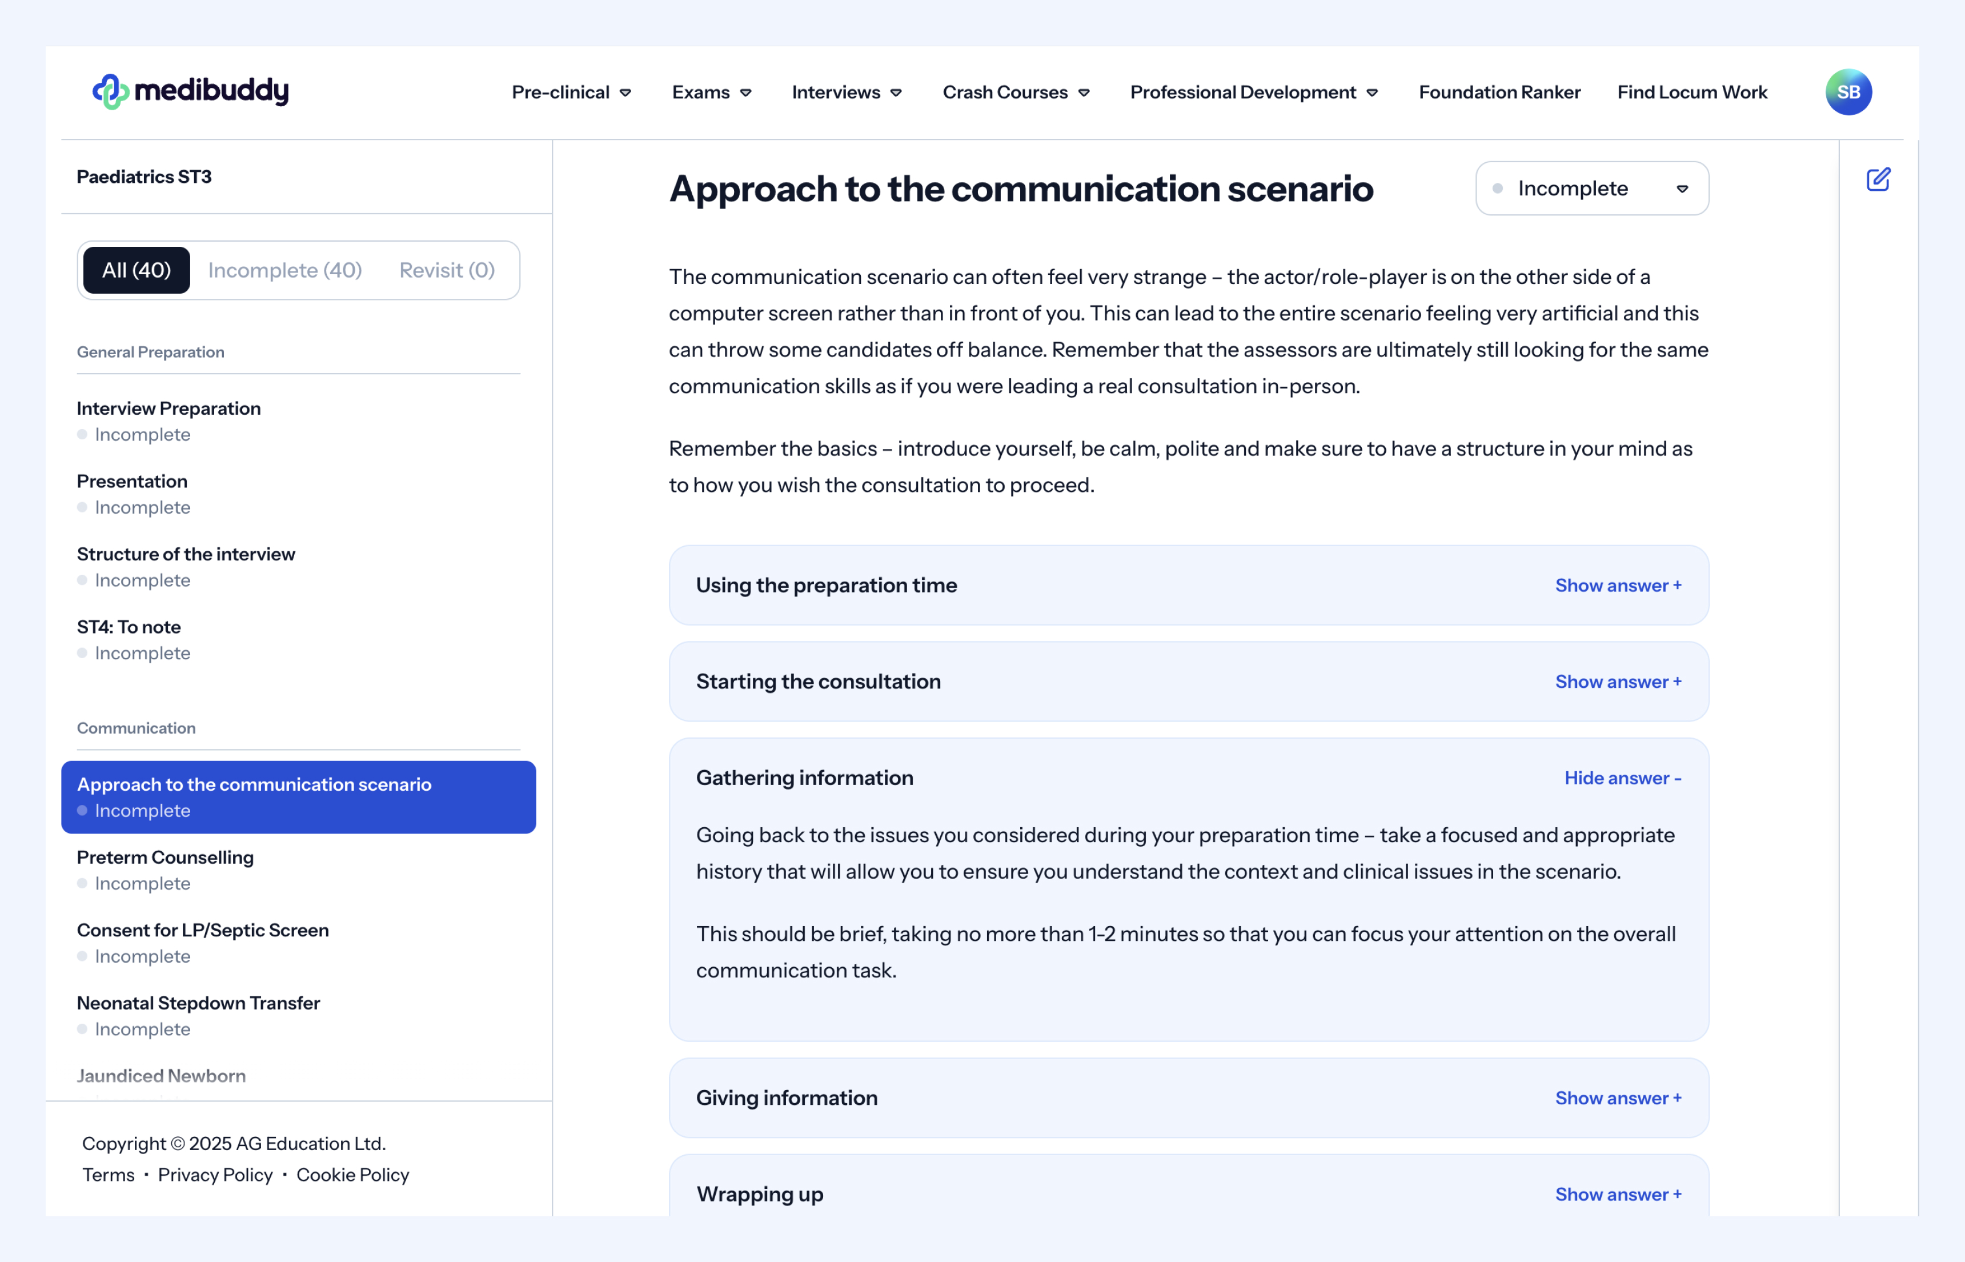Switch to the Incomplete (40) filter tab
Image resolution: width=1965 pixels, height=1262 pixels.
click(284, 270)
